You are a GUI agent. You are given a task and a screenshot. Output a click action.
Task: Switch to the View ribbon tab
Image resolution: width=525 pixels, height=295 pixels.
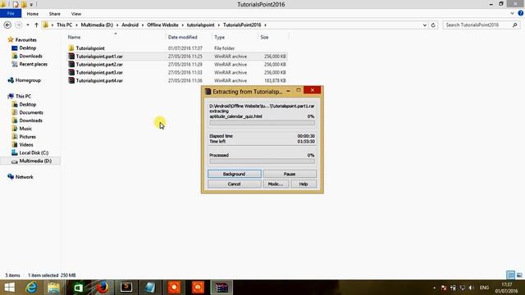[76, 14]
